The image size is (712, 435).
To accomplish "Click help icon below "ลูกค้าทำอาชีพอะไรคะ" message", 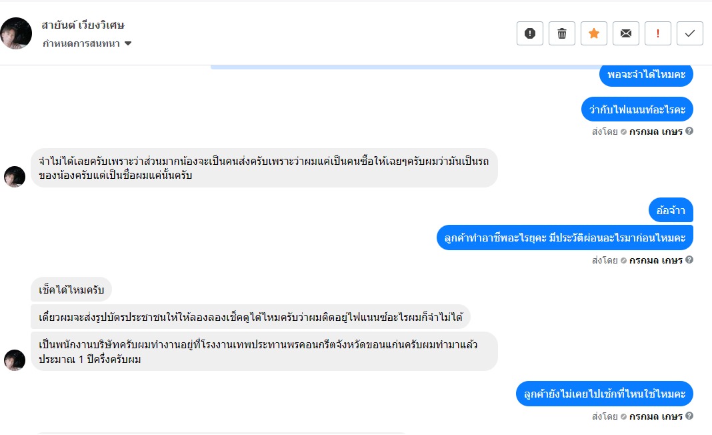I will click(689, 260).
